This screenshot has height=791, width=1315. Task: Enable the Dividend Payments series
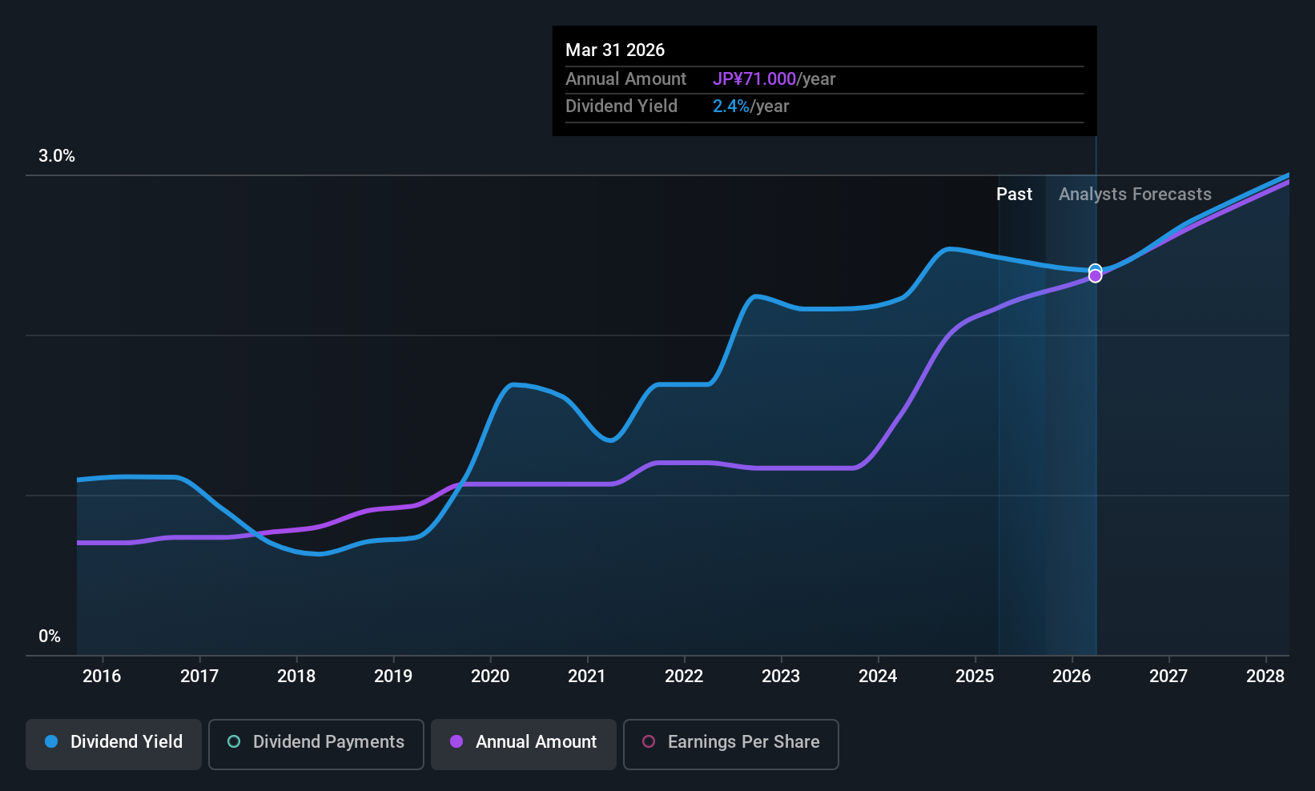tap(316, 744)
